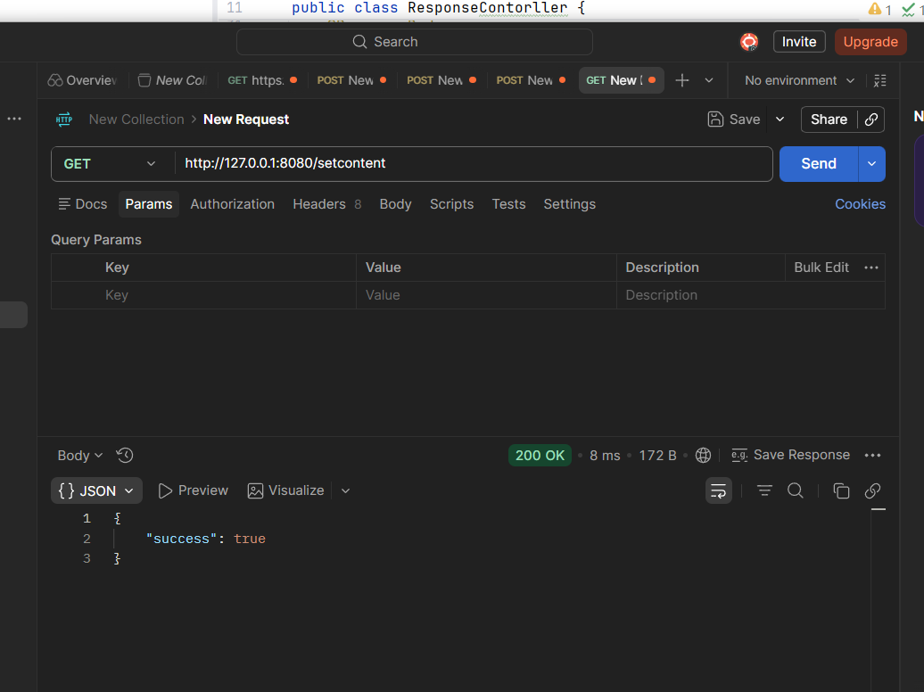The height and width of the screenshot is (692, 924).
Task: Open the Settings tab
Action: (x=569, y=204)
